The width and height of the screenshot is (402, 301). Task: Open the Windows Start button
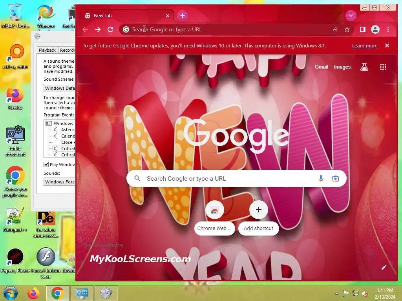click(x=11, y=293)
